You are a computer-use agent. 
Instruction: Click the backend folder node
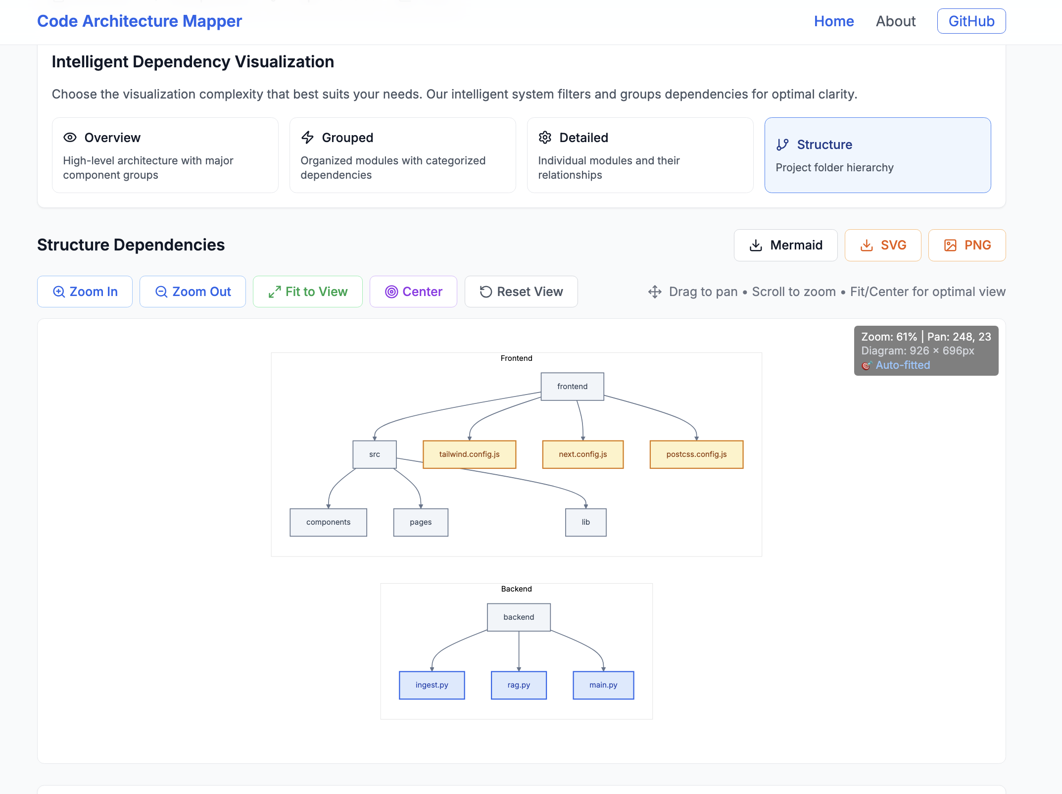(519, 617)
